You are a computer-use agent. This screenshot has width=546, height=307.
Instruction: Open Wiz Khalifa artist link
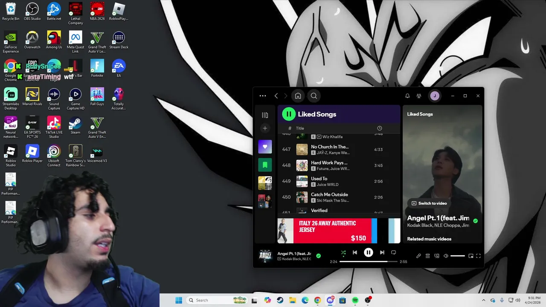[332, 137]
